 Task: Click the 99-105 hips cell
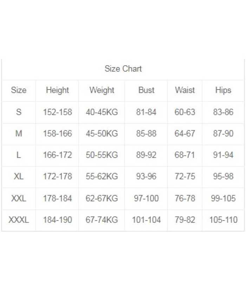223,198
